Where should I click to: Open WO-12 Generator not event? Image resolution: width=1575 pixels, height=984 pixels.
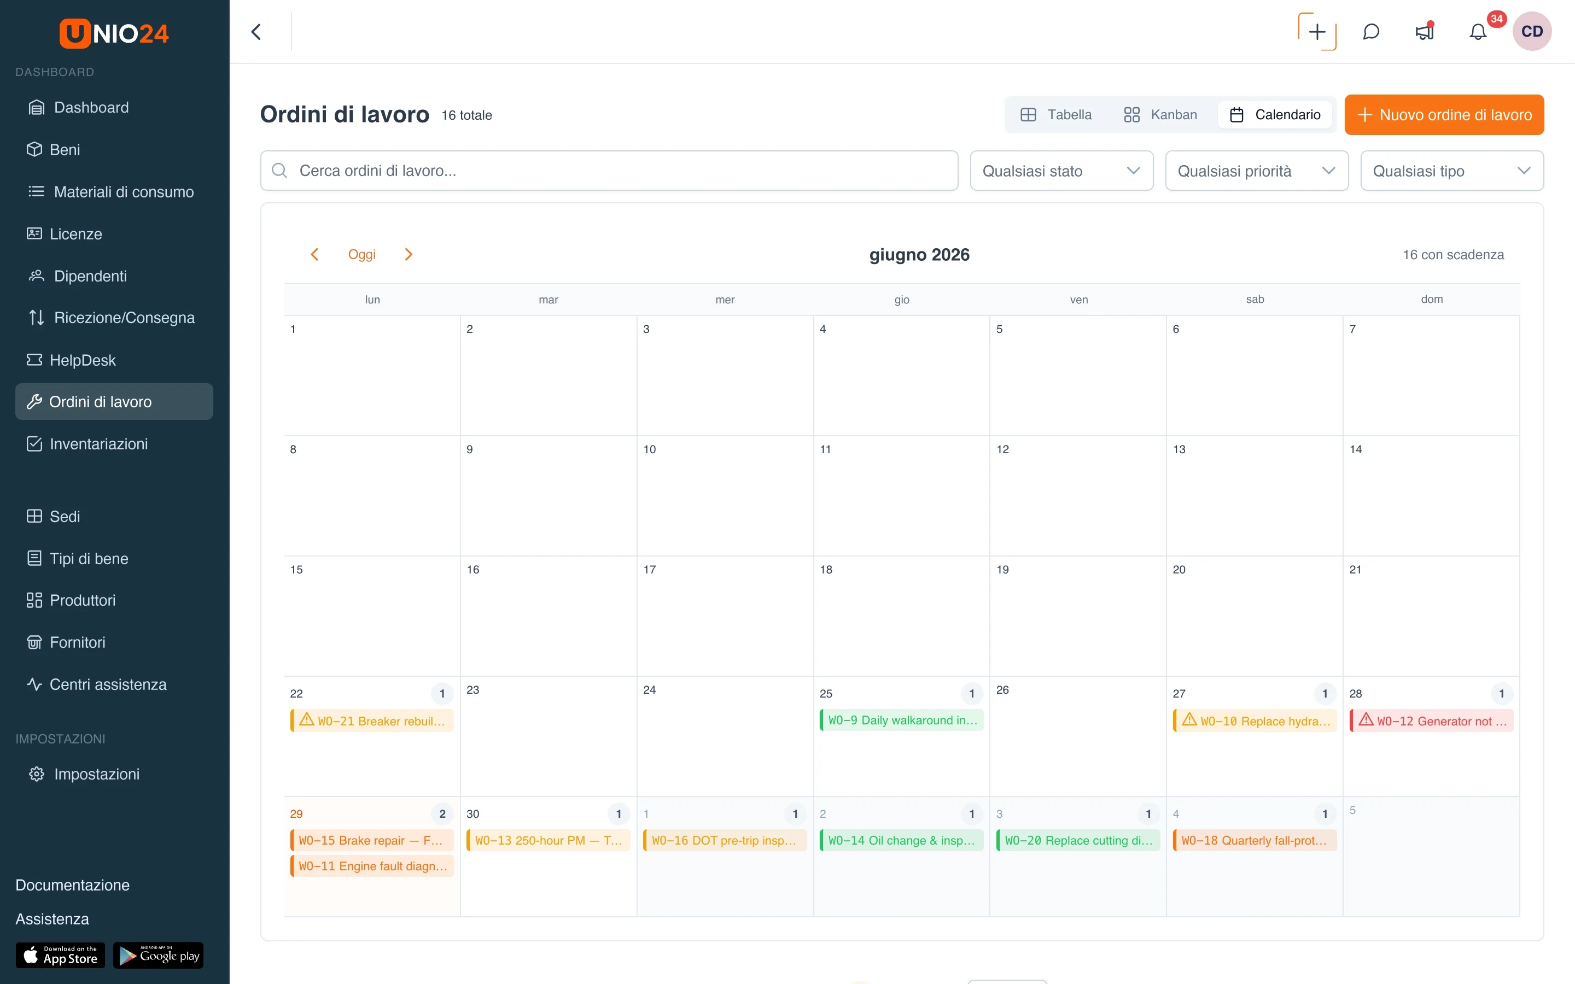(1431, 721)
